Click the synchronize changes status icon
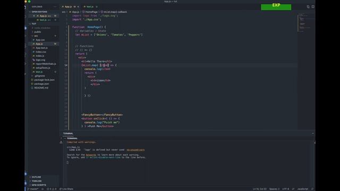 [x=42, y=189]
